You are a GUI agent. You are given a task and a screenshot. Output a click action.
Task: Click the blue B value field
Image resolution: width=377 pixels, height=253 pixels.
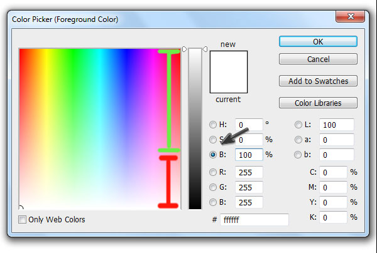(x=249, y=202)
